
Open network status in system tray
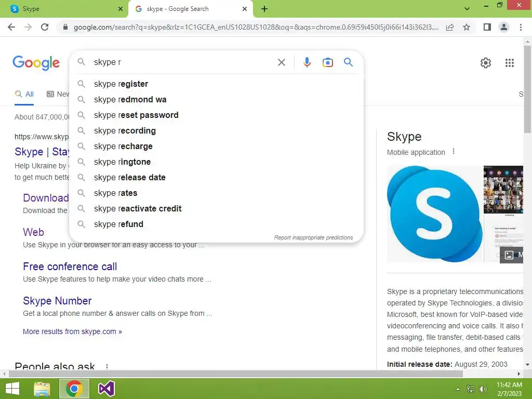pos(471,389)
